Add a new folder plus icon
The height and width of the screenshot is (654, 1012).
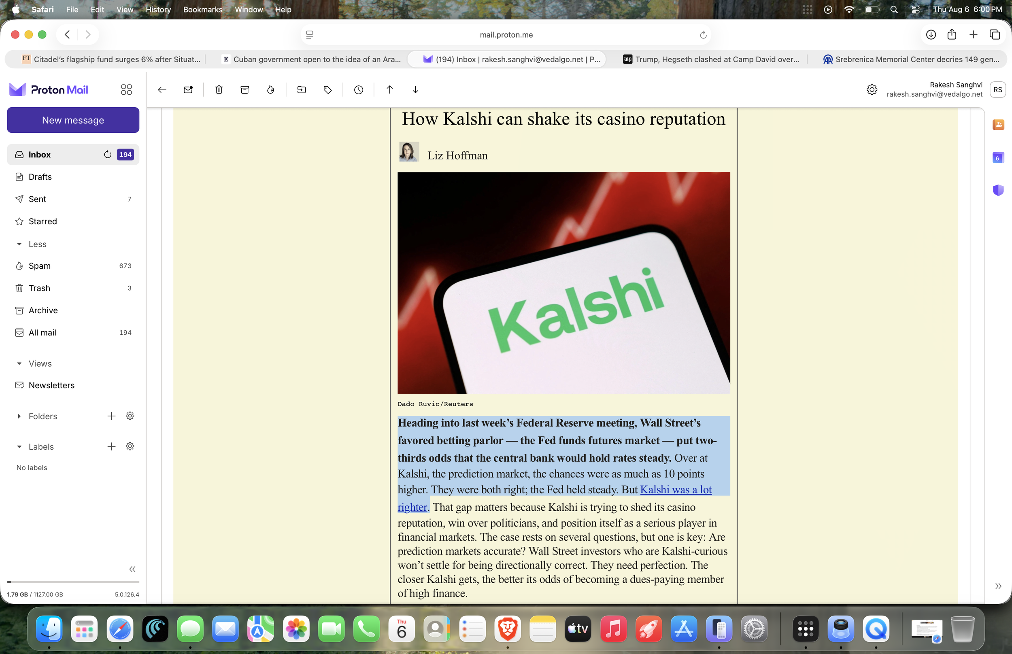click(x=111, y=416)
